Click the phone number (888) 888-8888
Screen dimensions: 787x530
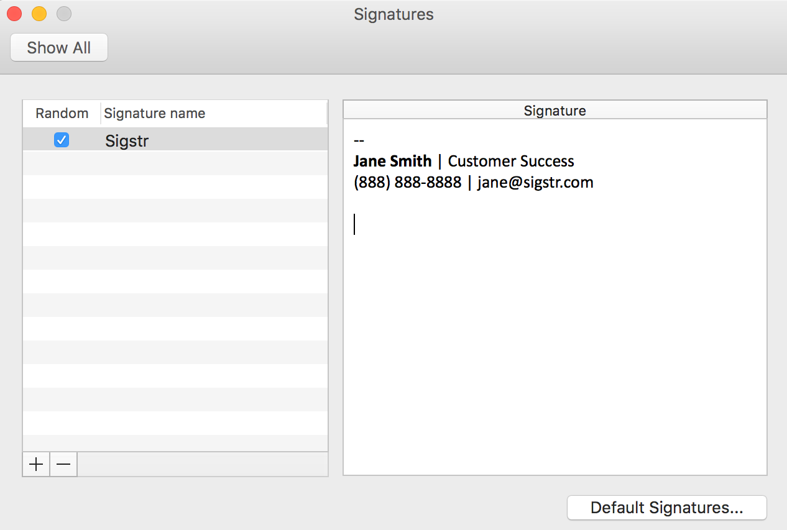point(407,183)
